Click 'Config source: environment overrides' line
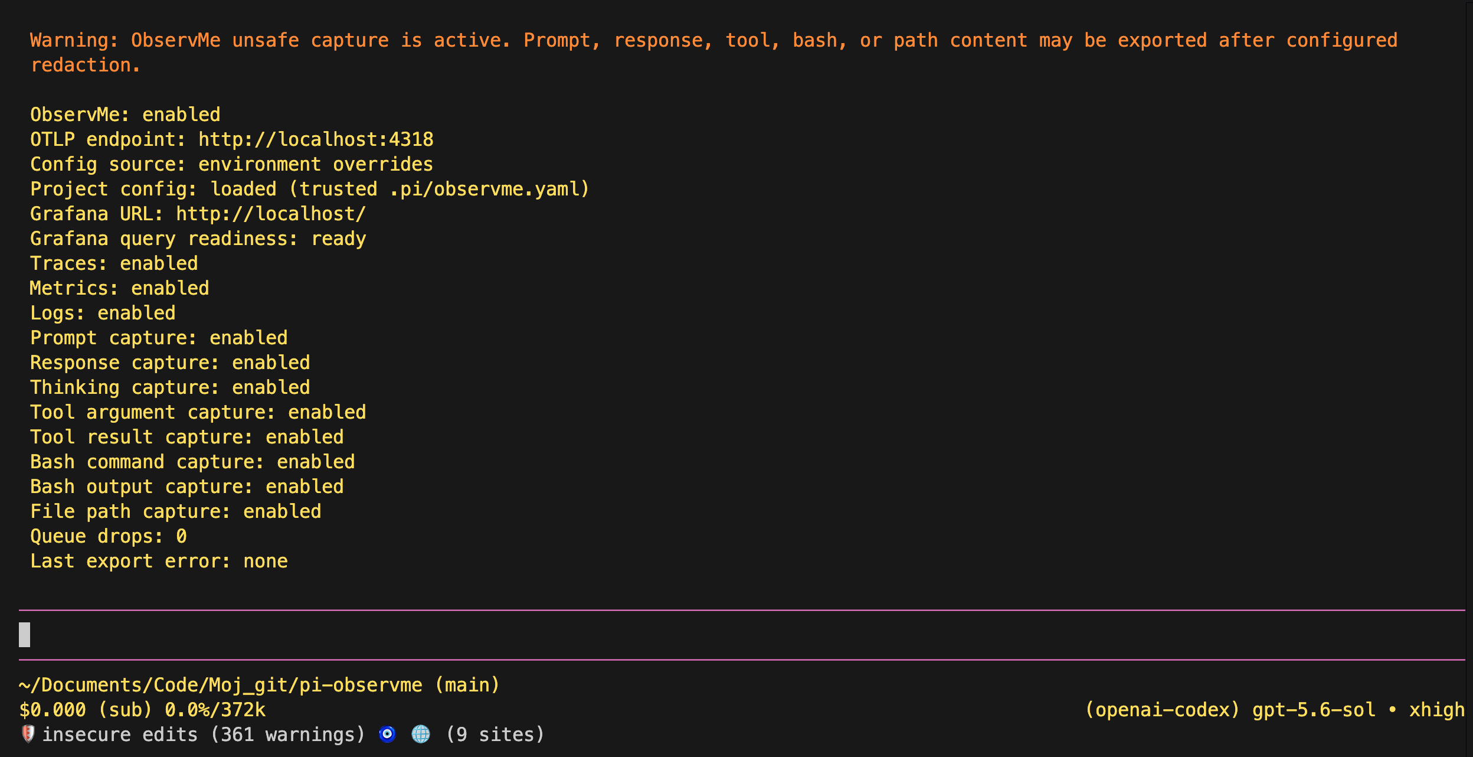 pyautogui.click(x=231, y=164)
